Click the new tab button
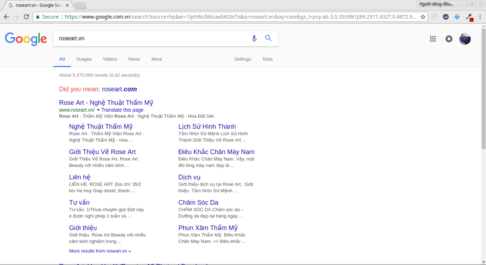This screenshot has height=265, width=486. tap(80, 5)
